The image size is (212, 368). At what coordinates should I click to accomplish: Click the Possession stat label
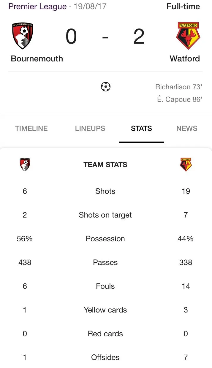coord(105,239)
